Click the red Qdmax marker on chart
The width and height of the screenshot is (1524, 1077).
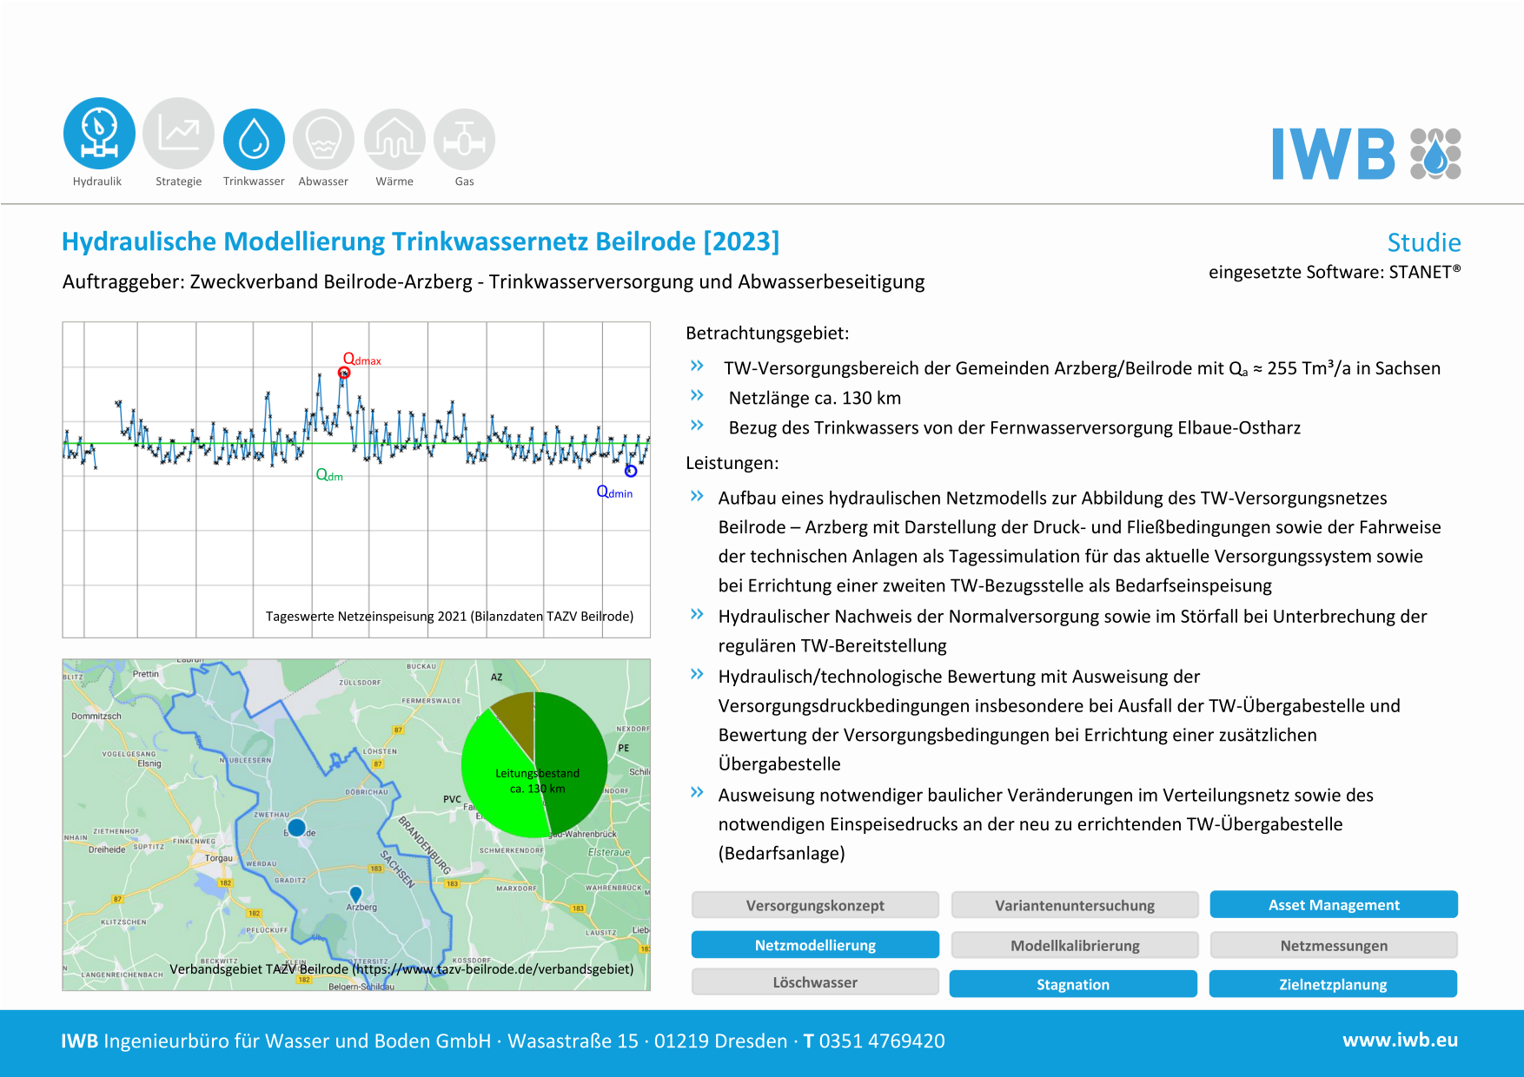click(x=344, y=373)
